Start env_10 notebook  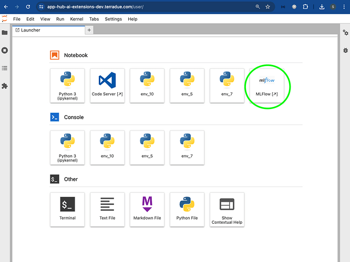pyautogui.click(x=147, y=85)
